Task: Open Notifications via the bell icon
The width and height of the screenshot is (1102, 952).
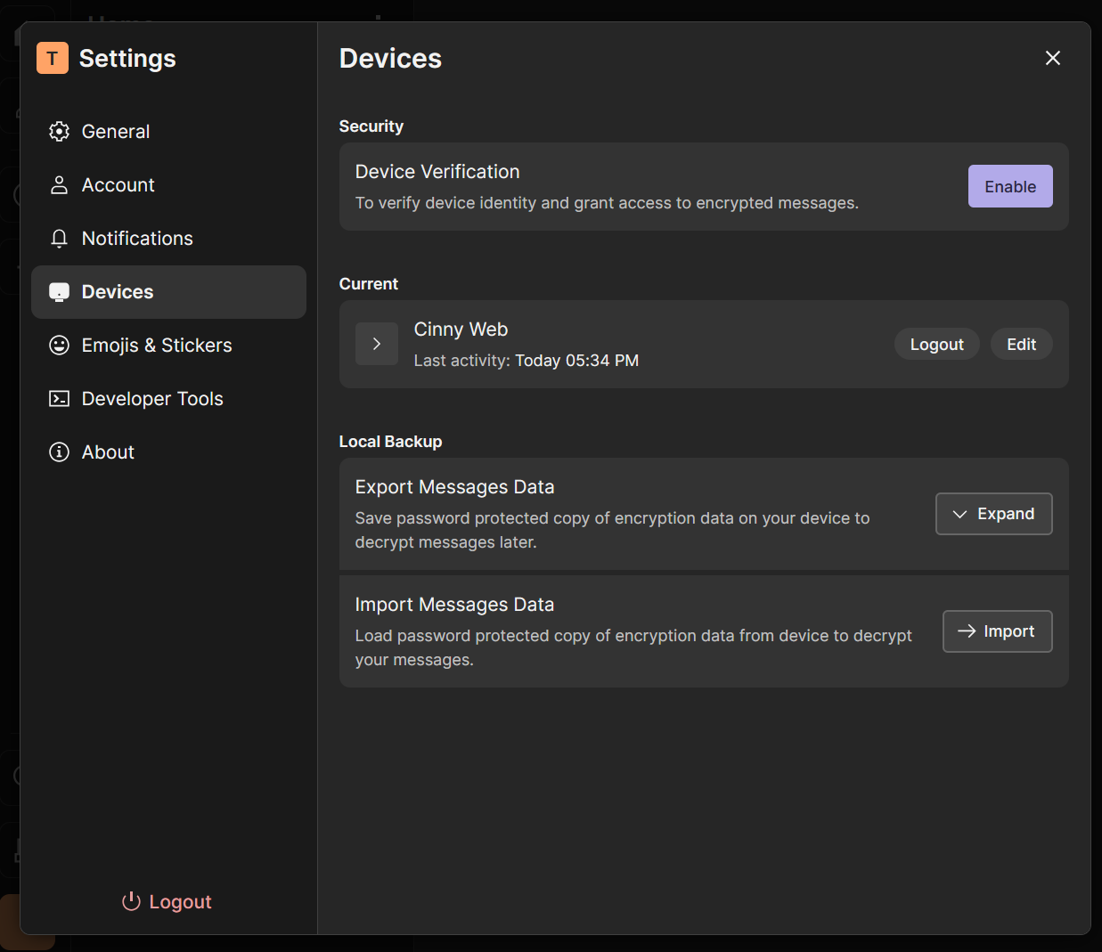Action: tap(59, 238)
